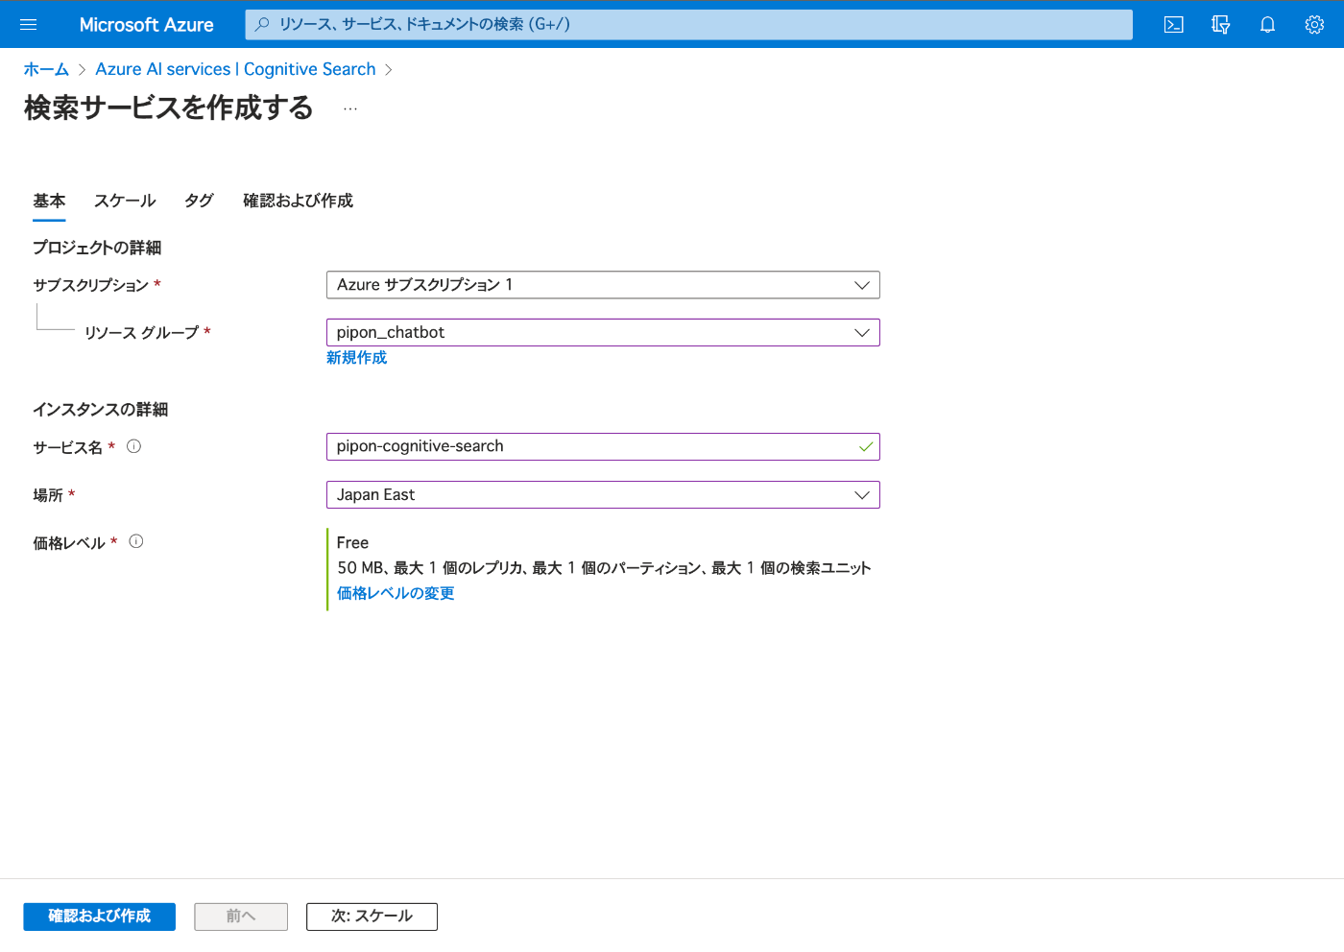Viewport: 1344px width, 952px height.
Task: Click the 50 MB pricing description text
Action: pos(604,568)
